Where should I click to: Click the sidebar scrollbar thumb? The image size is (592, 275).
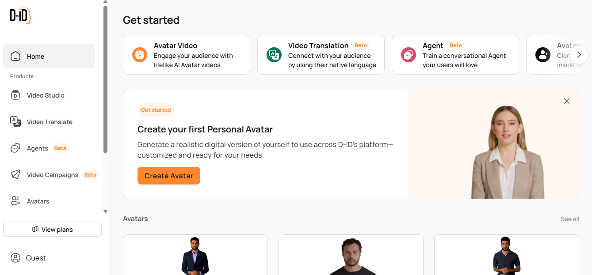pyautogui.click(x=105, y=79)
